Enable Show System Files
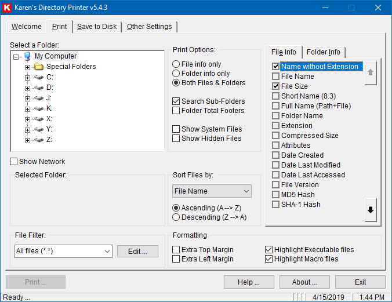 (176, 129)
